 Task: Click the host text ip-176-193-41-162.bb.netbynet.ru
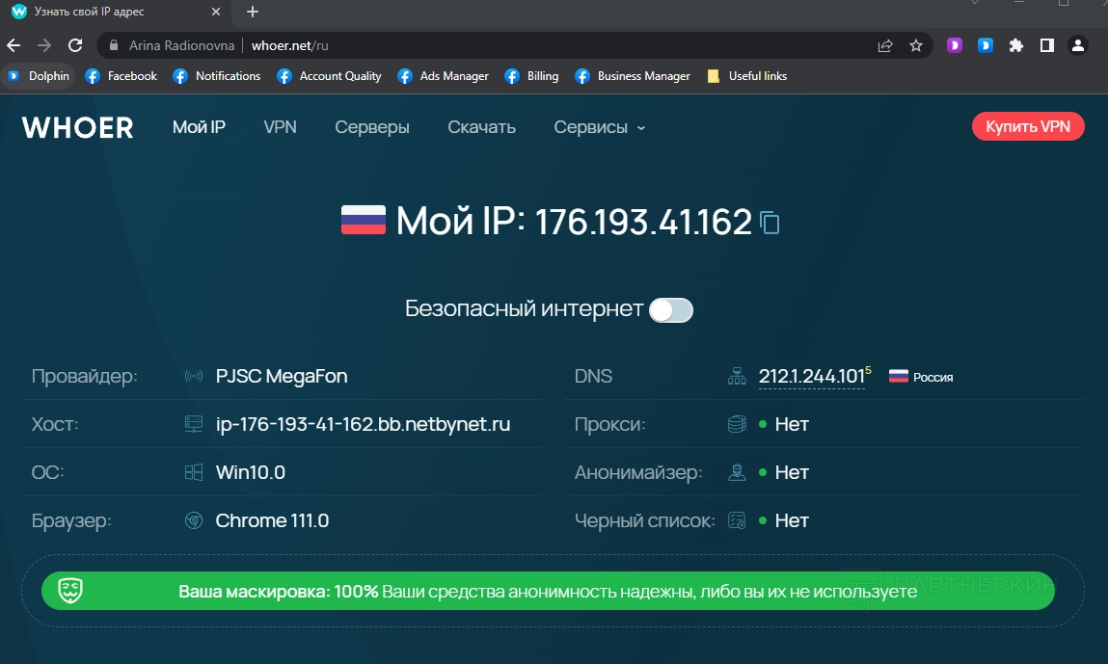pyautogui.click(x=363, y=424)
